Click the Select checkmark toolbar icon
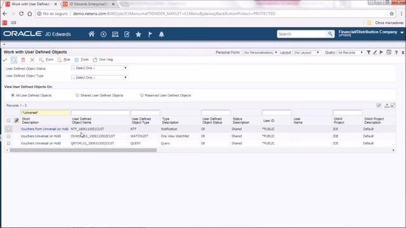The image size is (406, 228). pyautogui.click(x=5, y=60)
